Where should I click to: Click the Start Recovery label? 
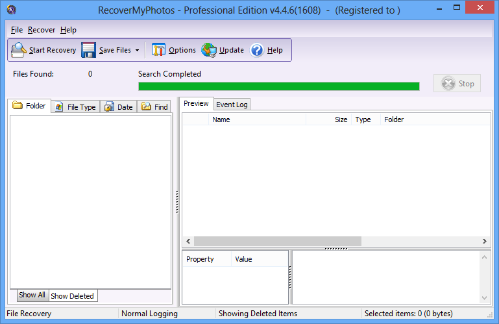point(53,51)
